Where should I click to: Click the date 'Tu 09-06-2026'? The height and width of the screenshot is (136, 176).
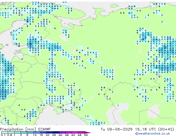pos(117,129)
